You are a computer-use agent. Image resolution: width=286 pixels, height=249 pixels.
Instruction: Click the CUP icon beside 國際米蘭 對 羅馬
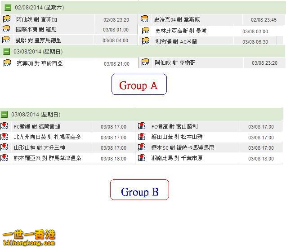[6, 29]
